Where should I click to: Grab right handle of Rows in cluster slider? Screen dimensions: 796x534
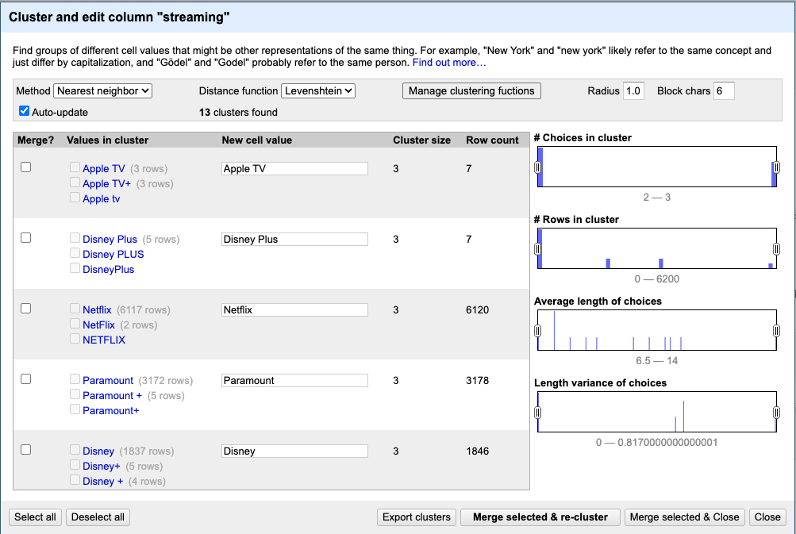(776, 248)
